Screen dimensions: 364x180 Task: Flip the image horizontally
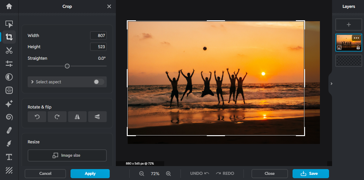click(77, 117)
